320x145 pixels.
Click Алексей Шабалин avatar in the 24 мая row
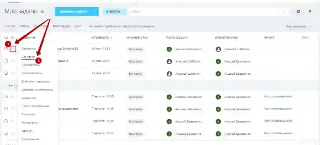tap(218, 49)
